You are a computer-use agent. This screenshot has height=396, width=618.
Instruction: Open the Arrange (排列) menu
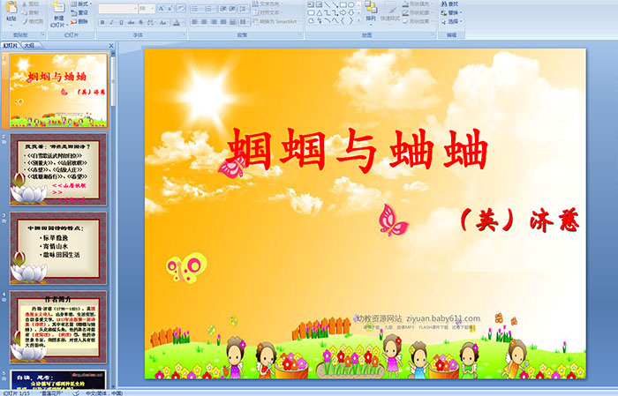coord(371,11)
